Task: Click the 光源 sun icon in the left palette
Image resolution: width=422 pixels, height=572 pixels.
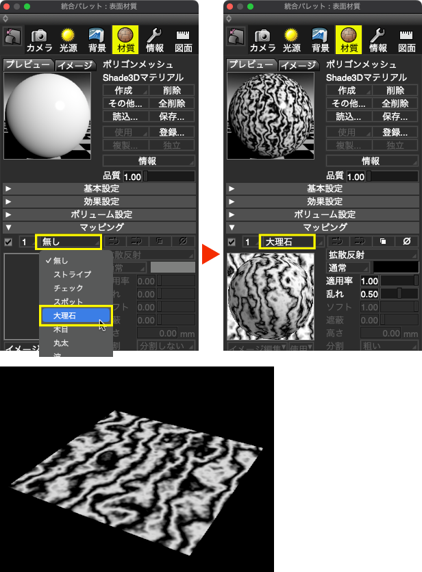Action: pyautogui.click(x=69, y=40)
